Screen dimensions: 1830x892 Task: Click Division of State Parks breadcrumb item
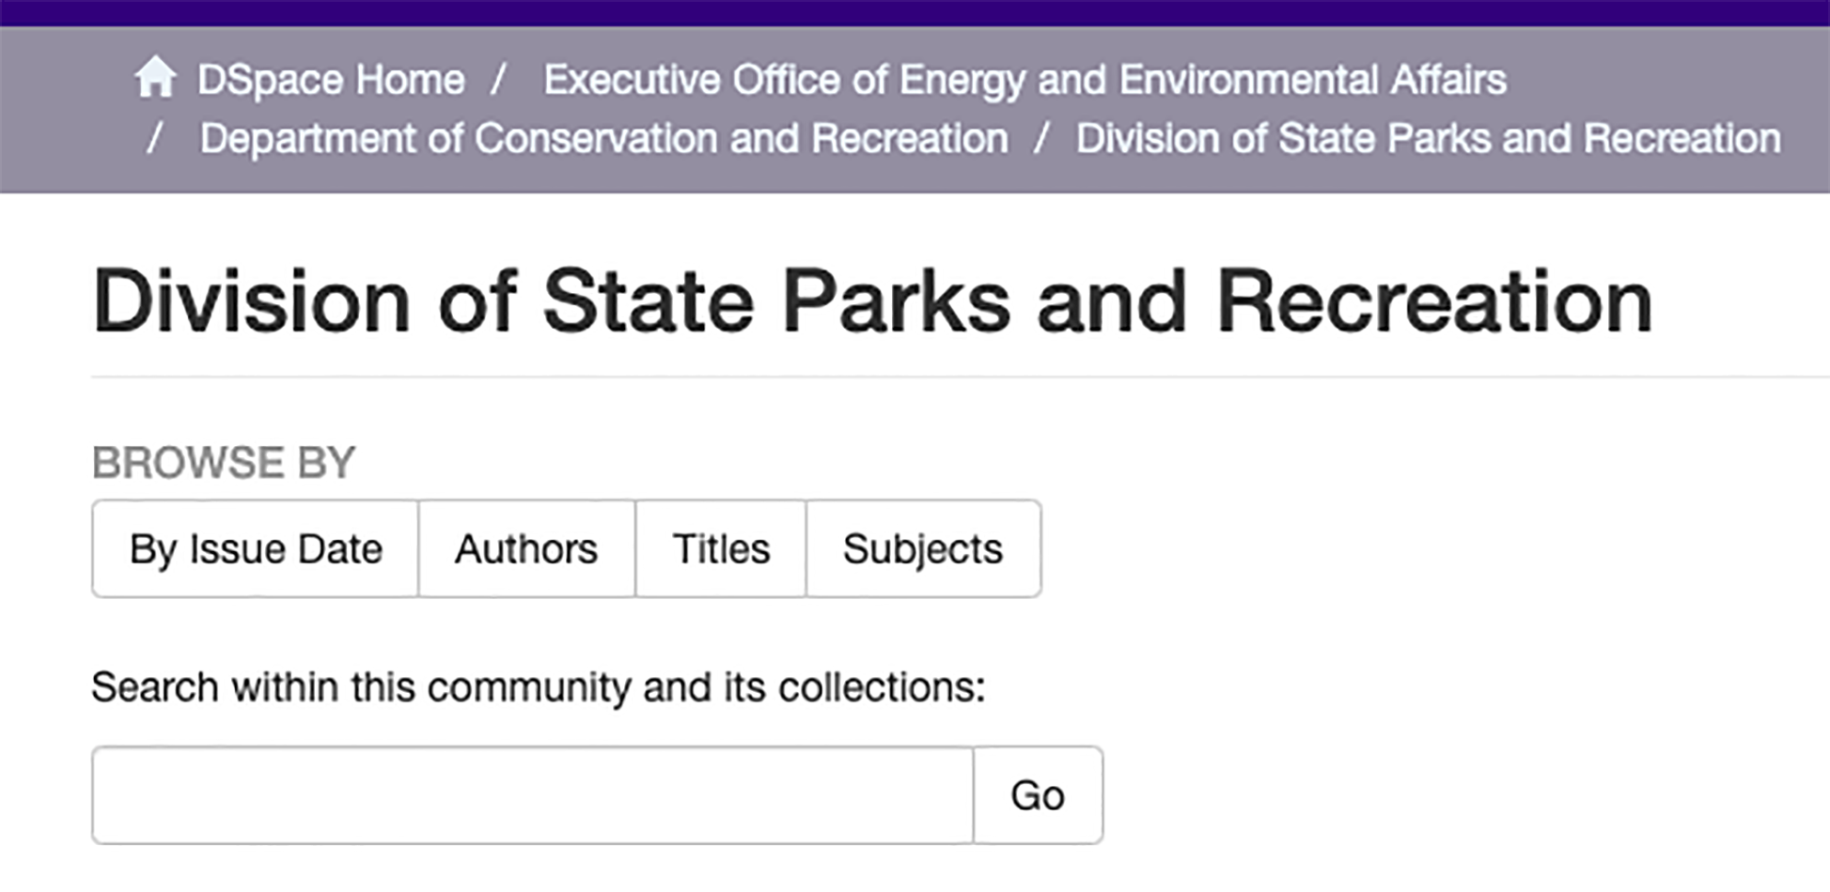[x=1428, y=139]
